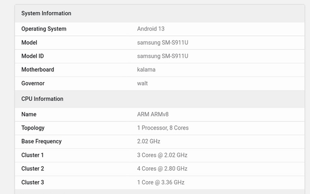Select the Operating System label
The width and height of the screenshot is (310, 194).
[44, 29]
